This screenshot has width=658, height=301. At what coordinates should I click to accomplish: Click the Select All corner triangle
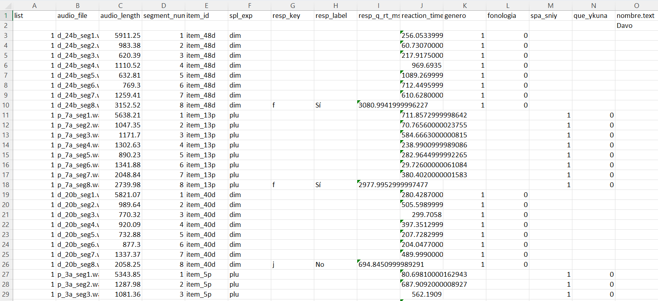[x=6, y=5]
